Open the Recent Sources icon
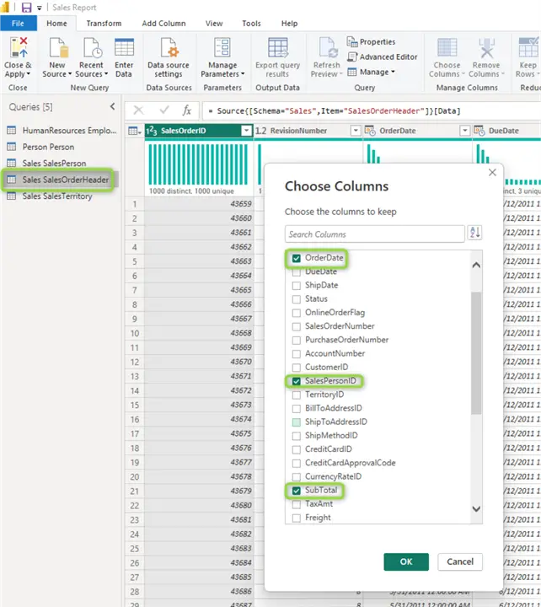 [x=92, y=48]
